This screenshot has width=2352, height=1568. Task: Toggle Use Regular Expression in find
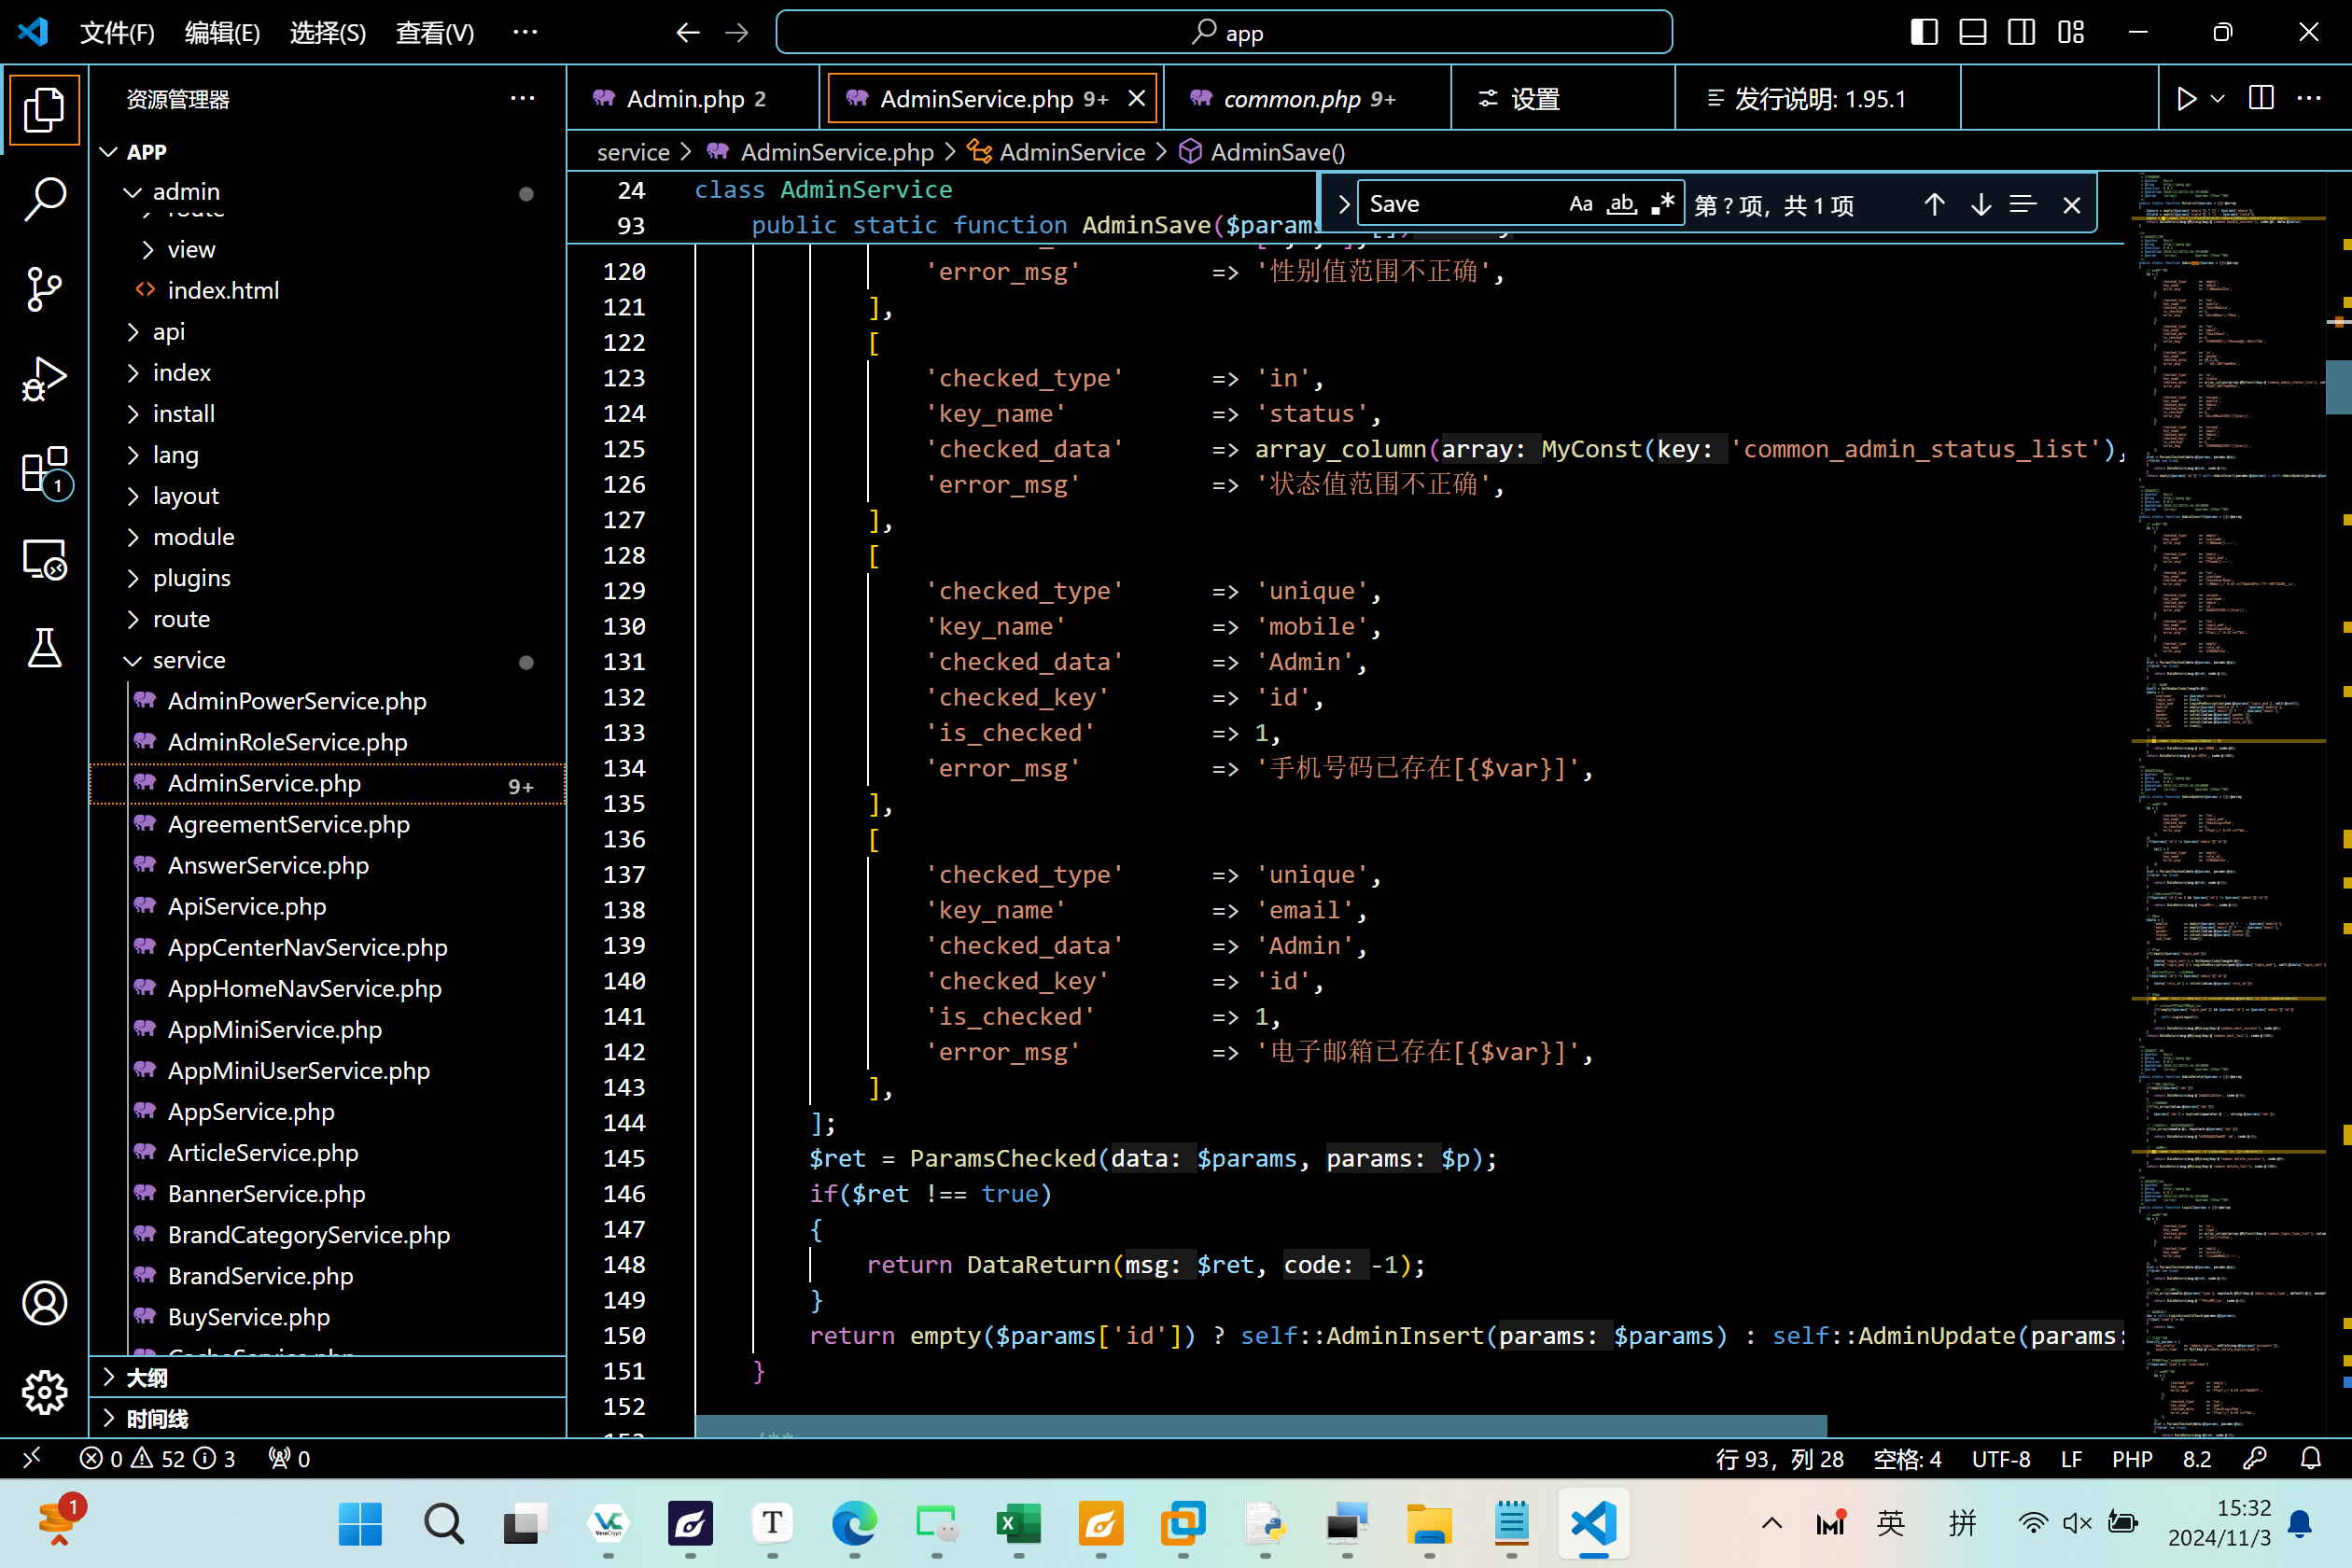tap(1662, 204)
